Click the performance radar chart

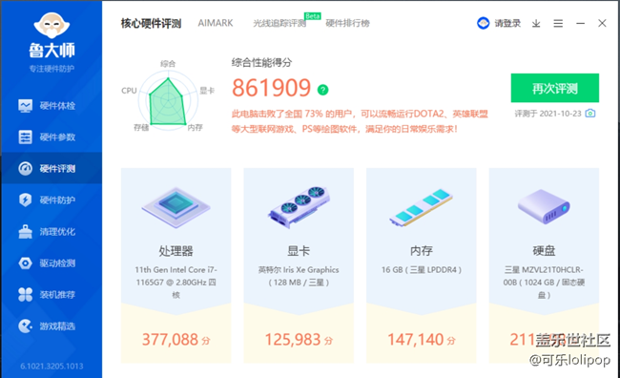[x=168, y=101]
